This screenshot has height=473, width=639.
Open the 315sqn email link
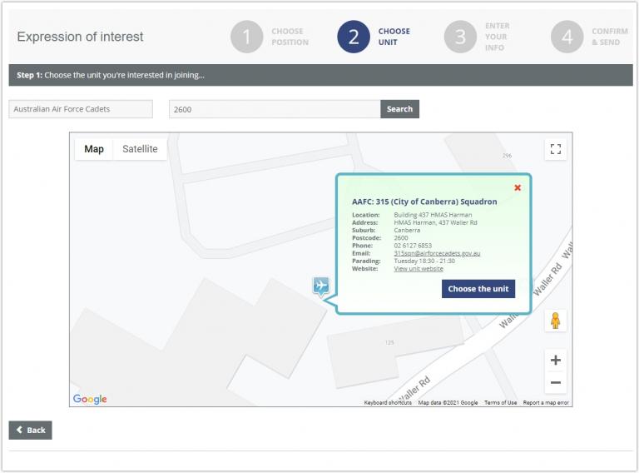click(x=437, y=253)
